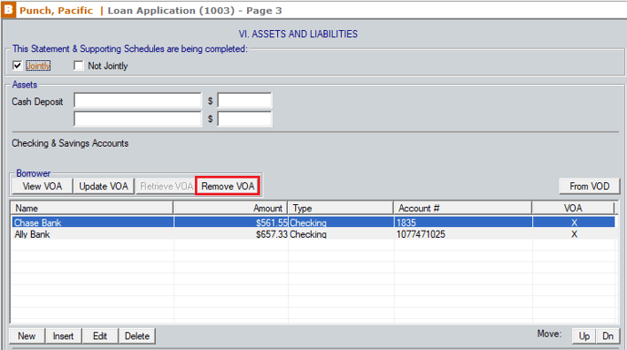Click account number 1077471025
The image size is (627, 350).
421,234
